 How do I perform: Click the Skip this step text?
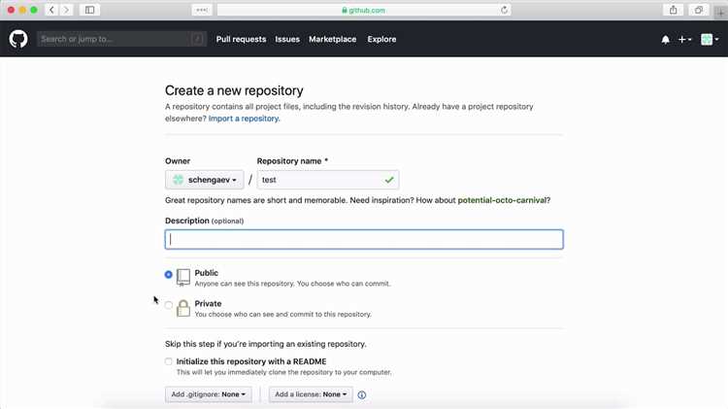[x=266, y=344]
